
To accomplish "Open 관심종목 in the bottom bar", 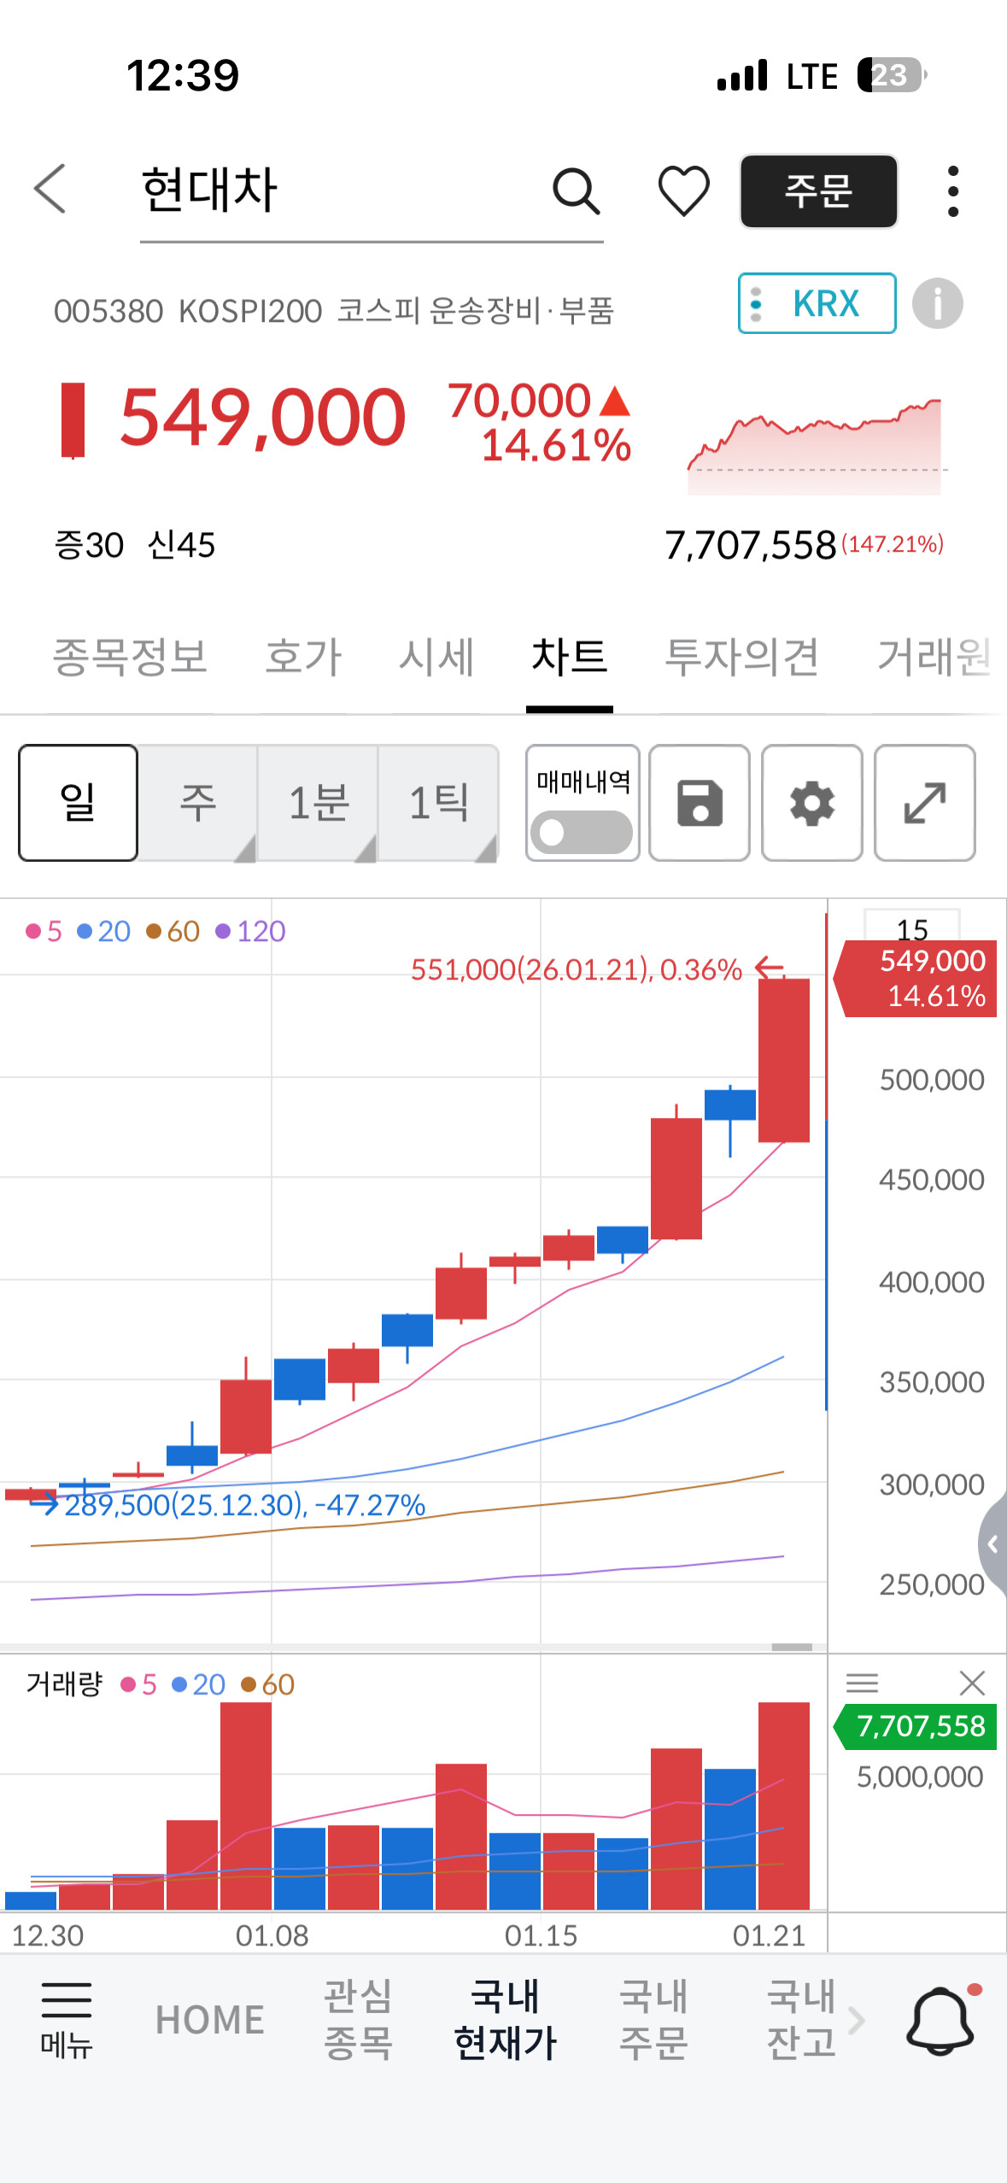I will 358,2020.
